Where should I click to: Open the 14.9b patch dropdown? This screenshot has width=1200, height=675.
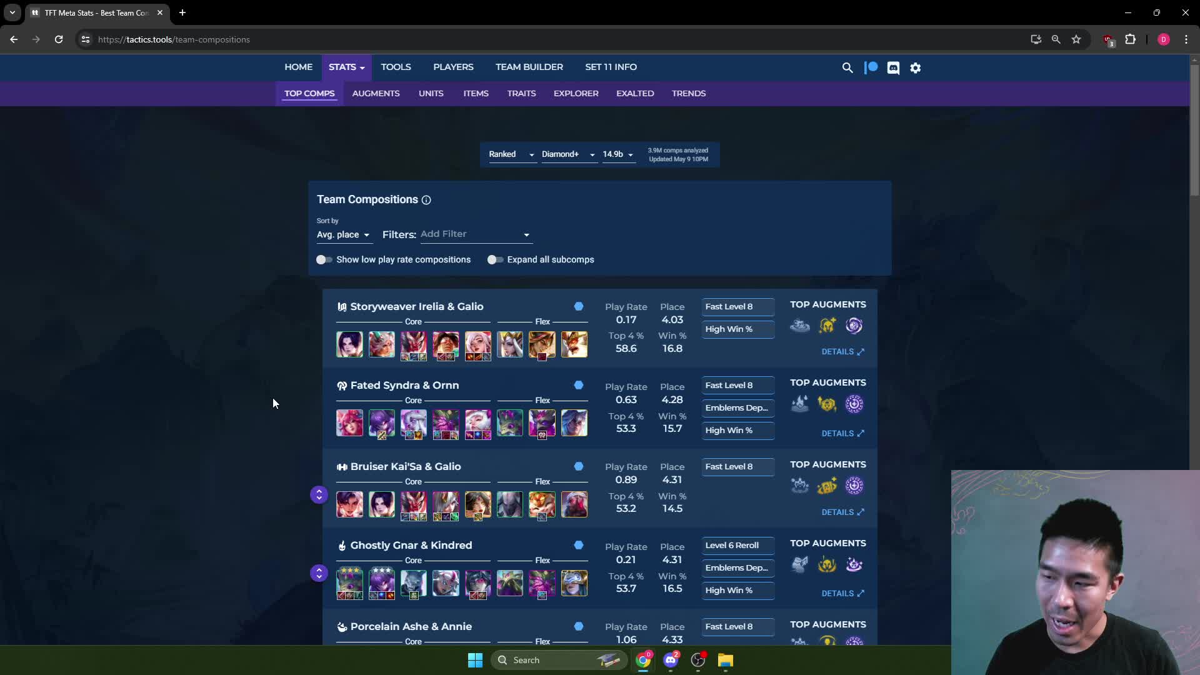pos(618,154)
